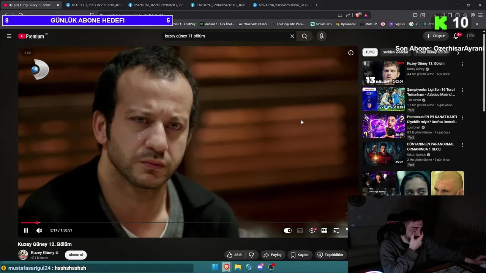Open Şampiyonlar Ligi Son 16 Turu thumbnail
Image resolution: width=486 pixels, height=273 pixels.
[x=383, y=99]
